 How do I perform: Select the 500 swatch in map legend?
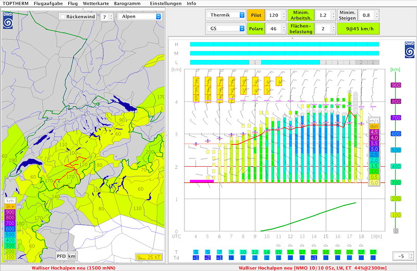[x=10, y=235]
